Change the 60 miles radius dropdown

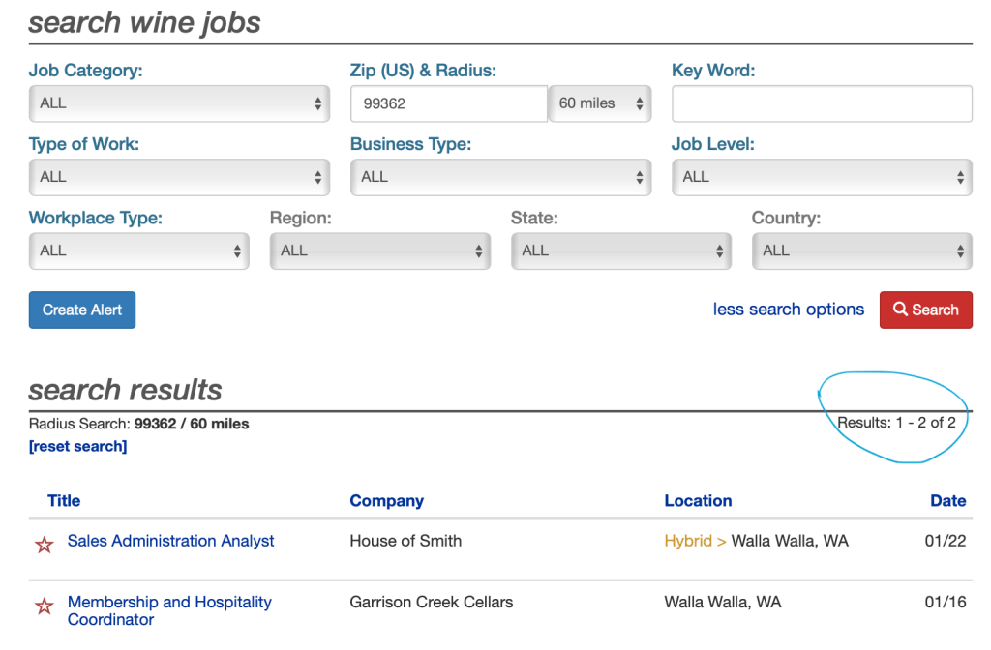tap(600, 103)
